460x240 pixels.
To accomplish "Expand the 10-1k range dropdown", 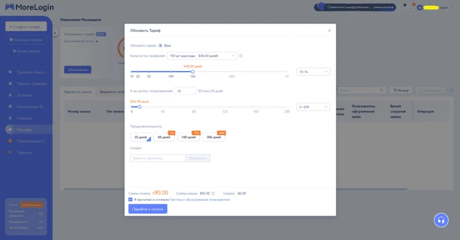I will point(313,72).
